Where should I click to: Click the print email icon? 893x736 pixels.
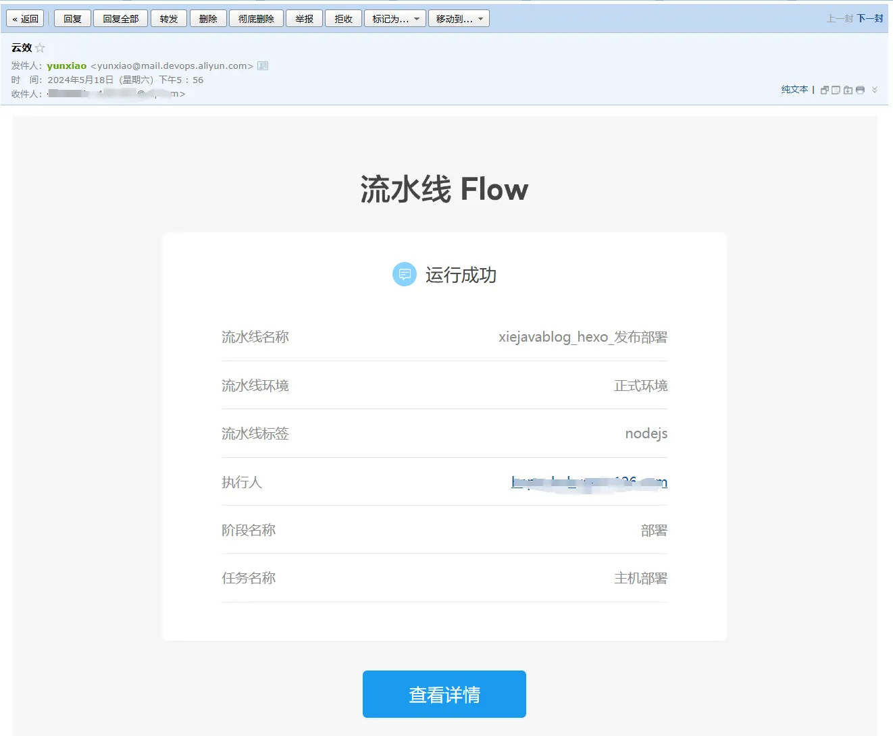(x=860, y=90)
